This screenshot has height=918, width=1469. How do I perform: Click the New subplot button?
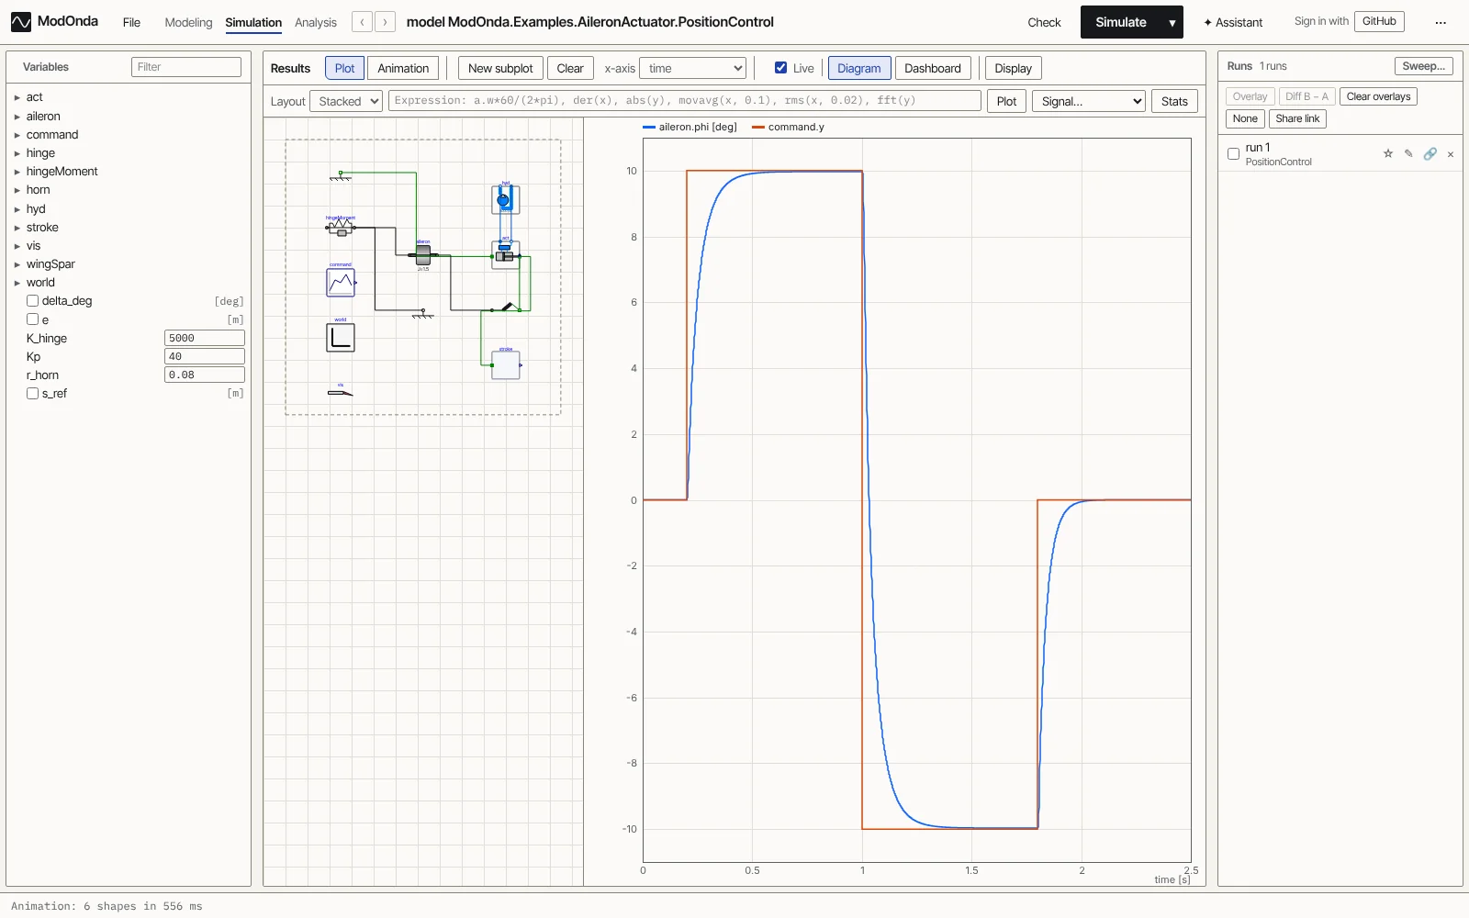(x=500, y=68)
